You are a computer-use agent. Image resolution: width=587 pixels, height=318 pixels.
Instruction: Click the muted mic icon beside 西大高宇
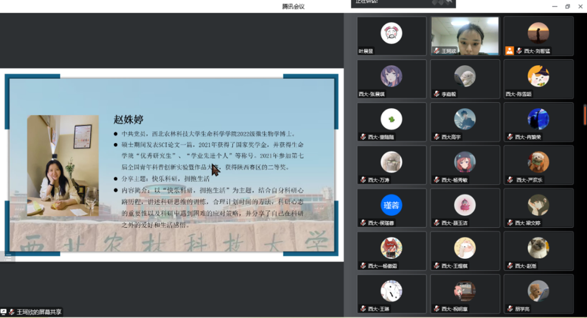pos(436,137)
